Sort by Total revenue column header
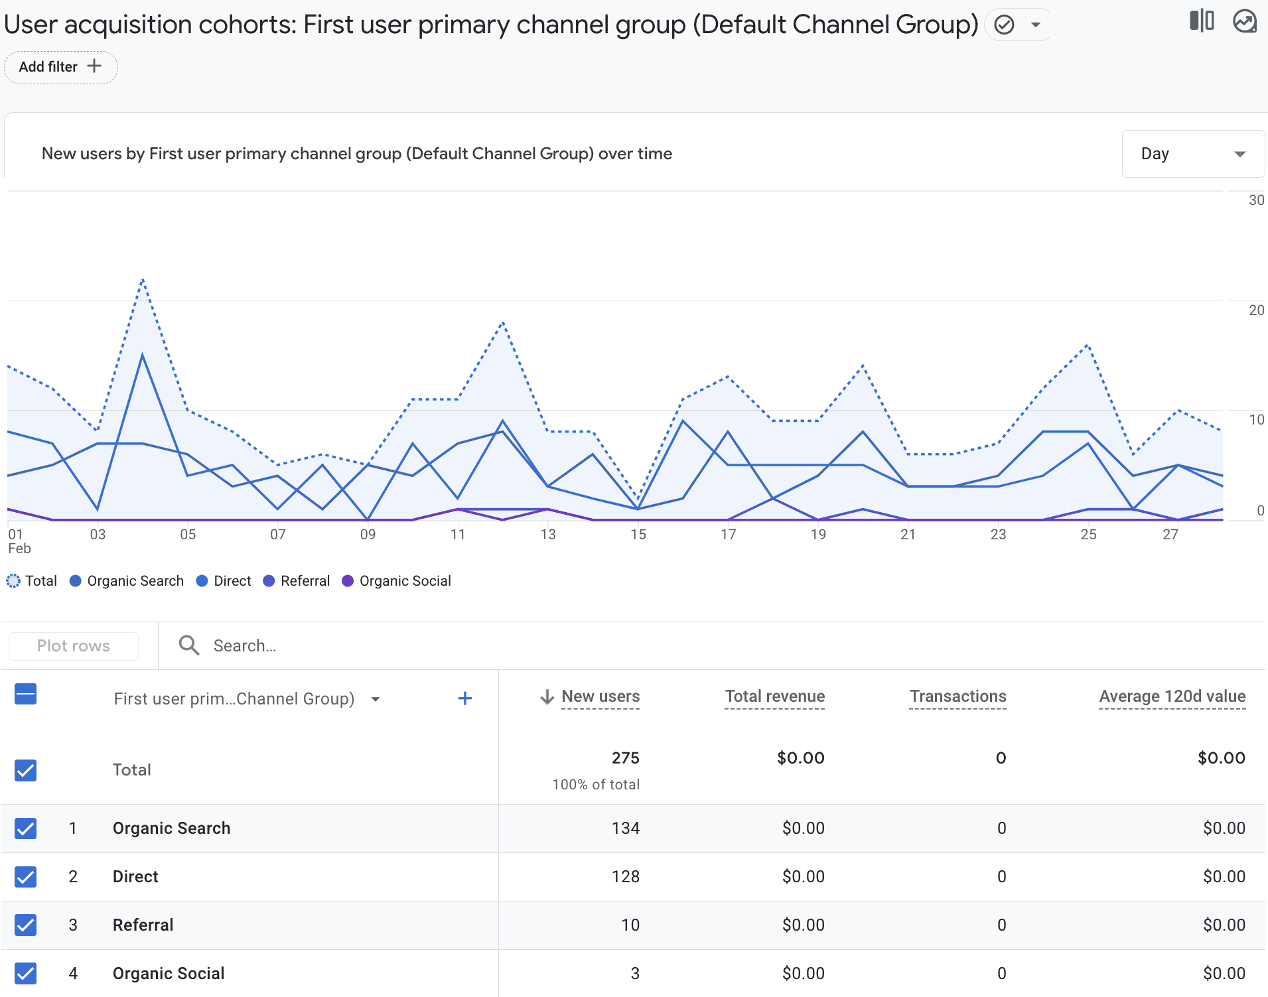The image size is (1268, 997). (774, 697)
